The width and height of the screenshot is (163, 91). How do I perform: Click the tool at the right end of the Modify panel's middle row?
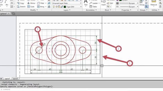(49, 3)
